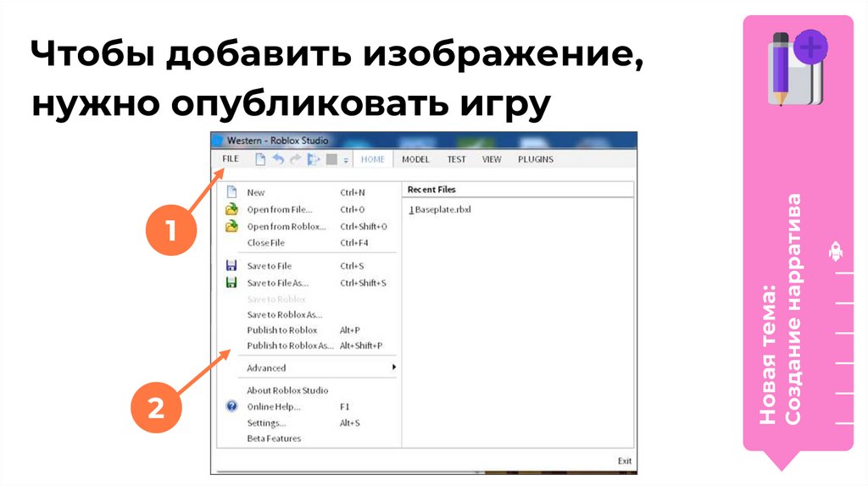Click the blue question mark help icon
The image size is (868, 486).
pyautogui.click(x=231, y=406)
